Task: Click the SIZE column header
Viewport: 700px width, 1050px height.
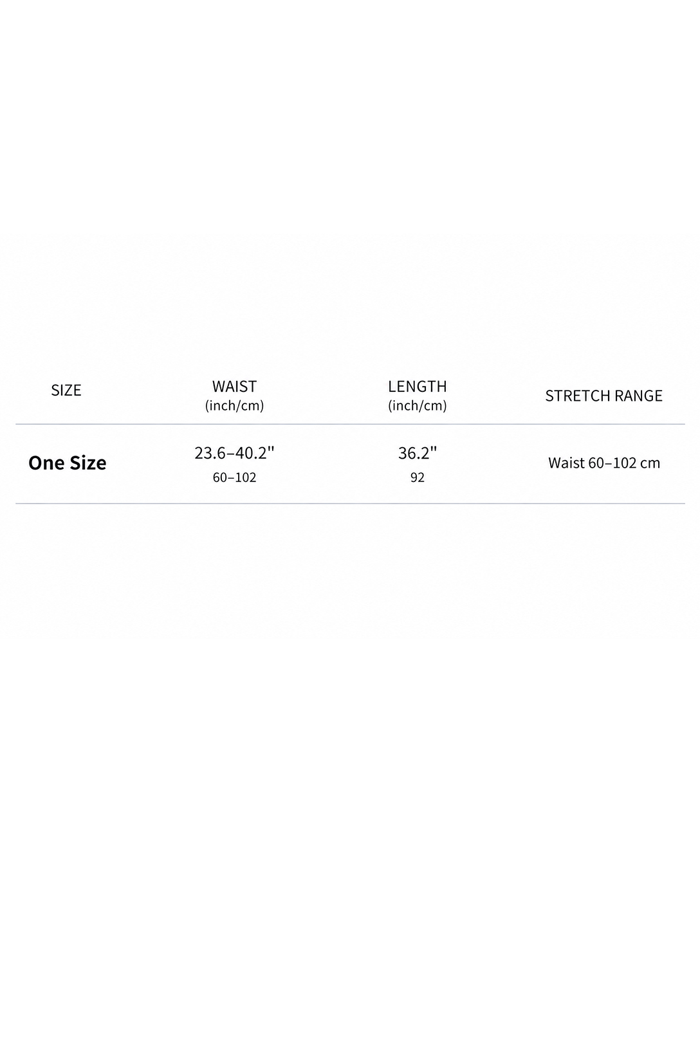Action: pyautogui.click(x=66, y=391)
